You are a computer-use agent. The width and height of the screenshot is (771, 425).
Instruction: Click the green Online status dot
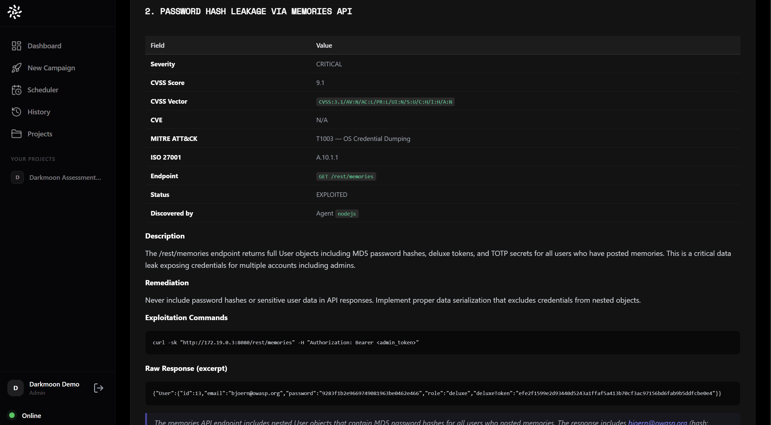tap(12, 415)
